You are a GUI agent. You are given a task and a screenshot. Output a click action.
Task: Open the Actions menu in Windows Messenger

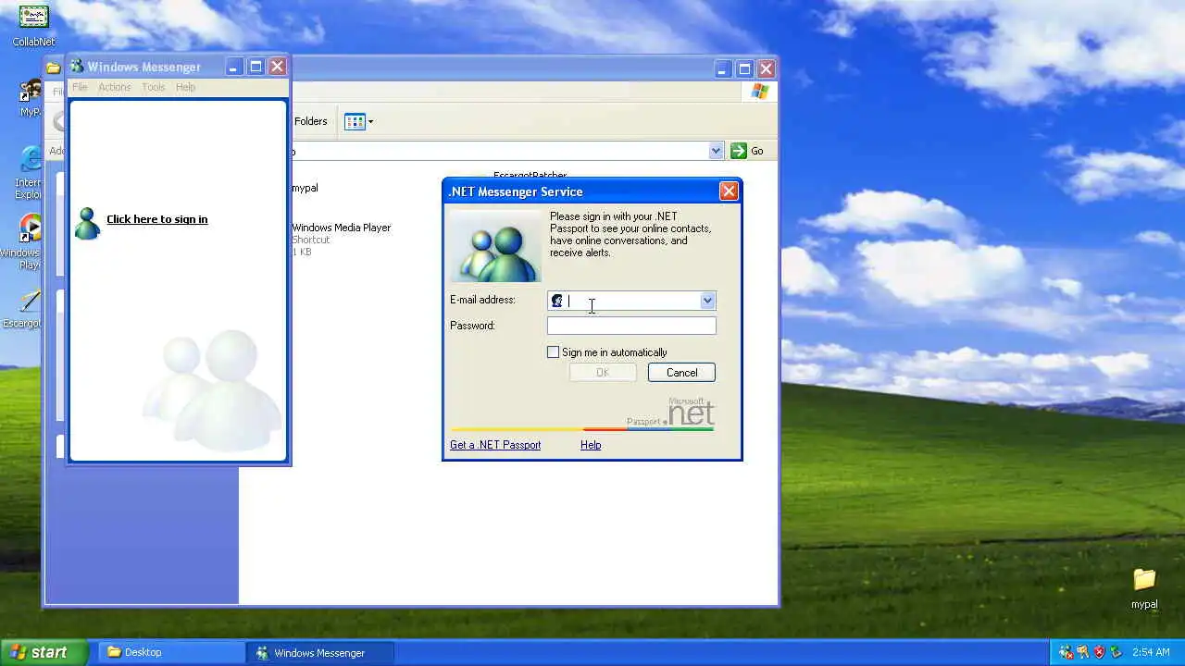click(115, 87)
